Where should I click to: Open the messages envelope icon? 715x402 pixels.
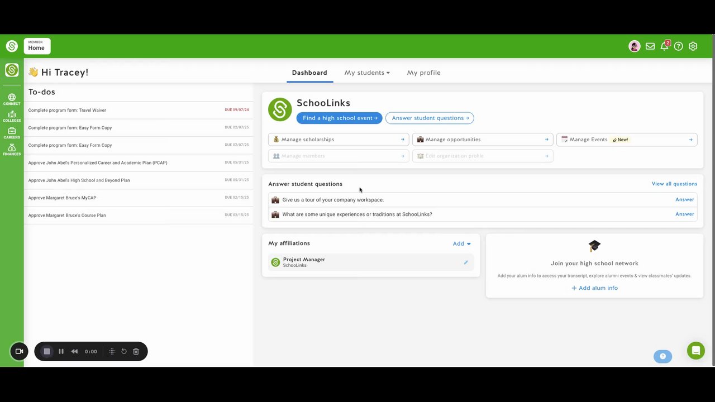tap(650, 46)
